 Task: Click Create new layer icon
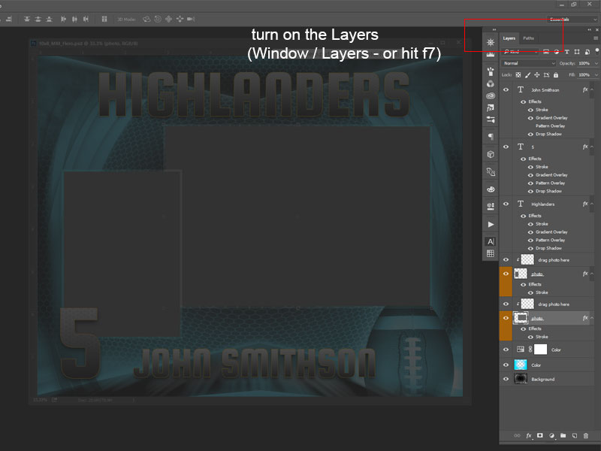pos(575,435)
